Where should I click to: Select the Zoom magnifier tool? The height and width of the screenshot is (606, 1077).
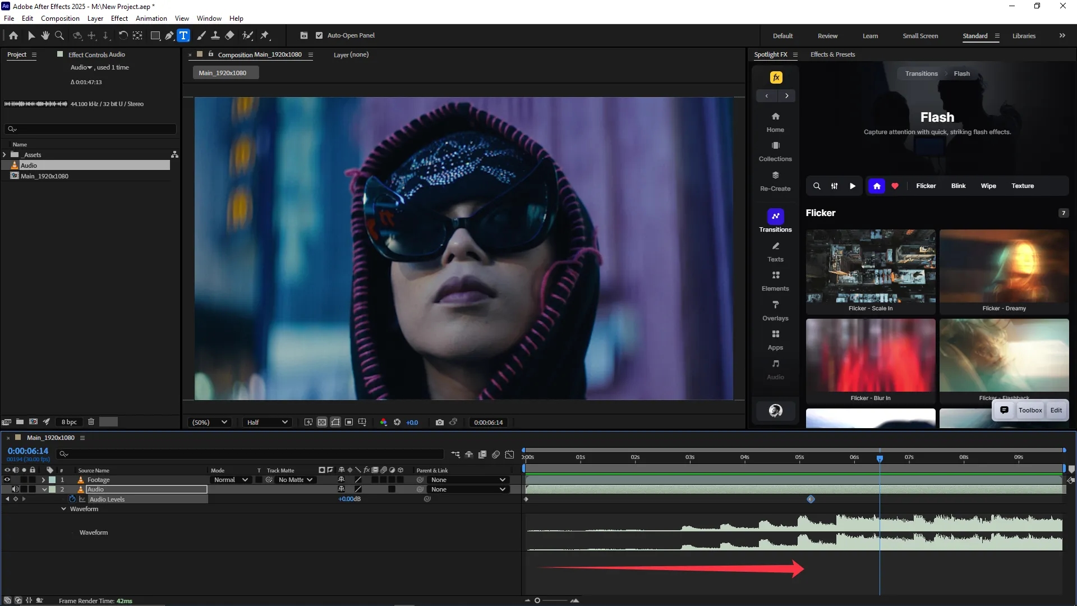pyautogui.click(x=59, y=35)
